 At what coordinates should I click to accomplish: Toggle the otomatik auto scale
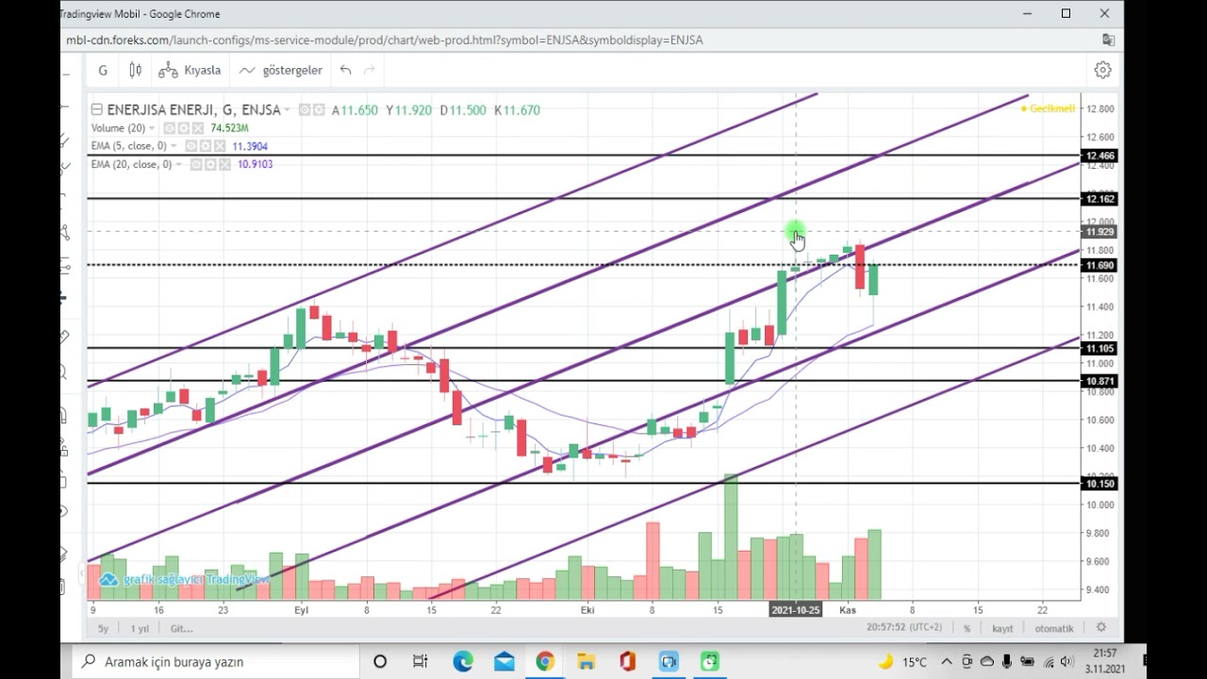1054,628
